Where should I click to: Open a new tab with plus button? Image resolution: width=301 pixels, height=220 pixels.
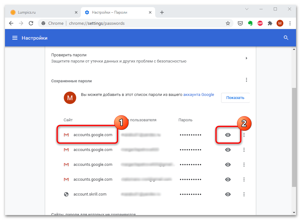click(162, 12)
